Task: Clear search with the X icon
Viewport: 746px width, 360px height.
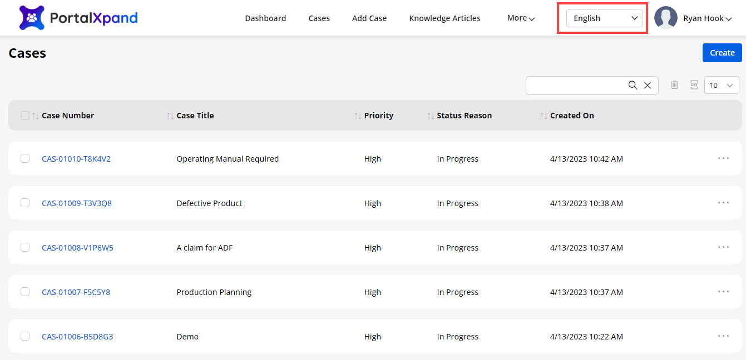Action: 648,85
